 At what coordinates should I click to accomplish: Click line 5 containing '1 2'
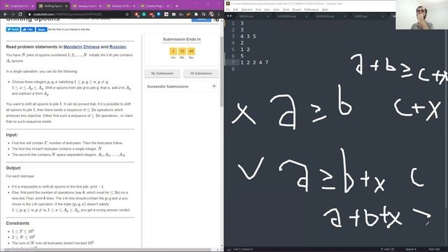245,50
